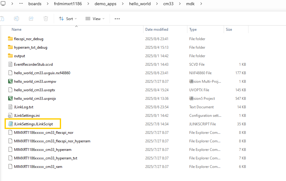Expand the chevron after frdmimxrt1186 in breadcrumb
This screenshot has width=286, height=181.
[x=88, y=4]
